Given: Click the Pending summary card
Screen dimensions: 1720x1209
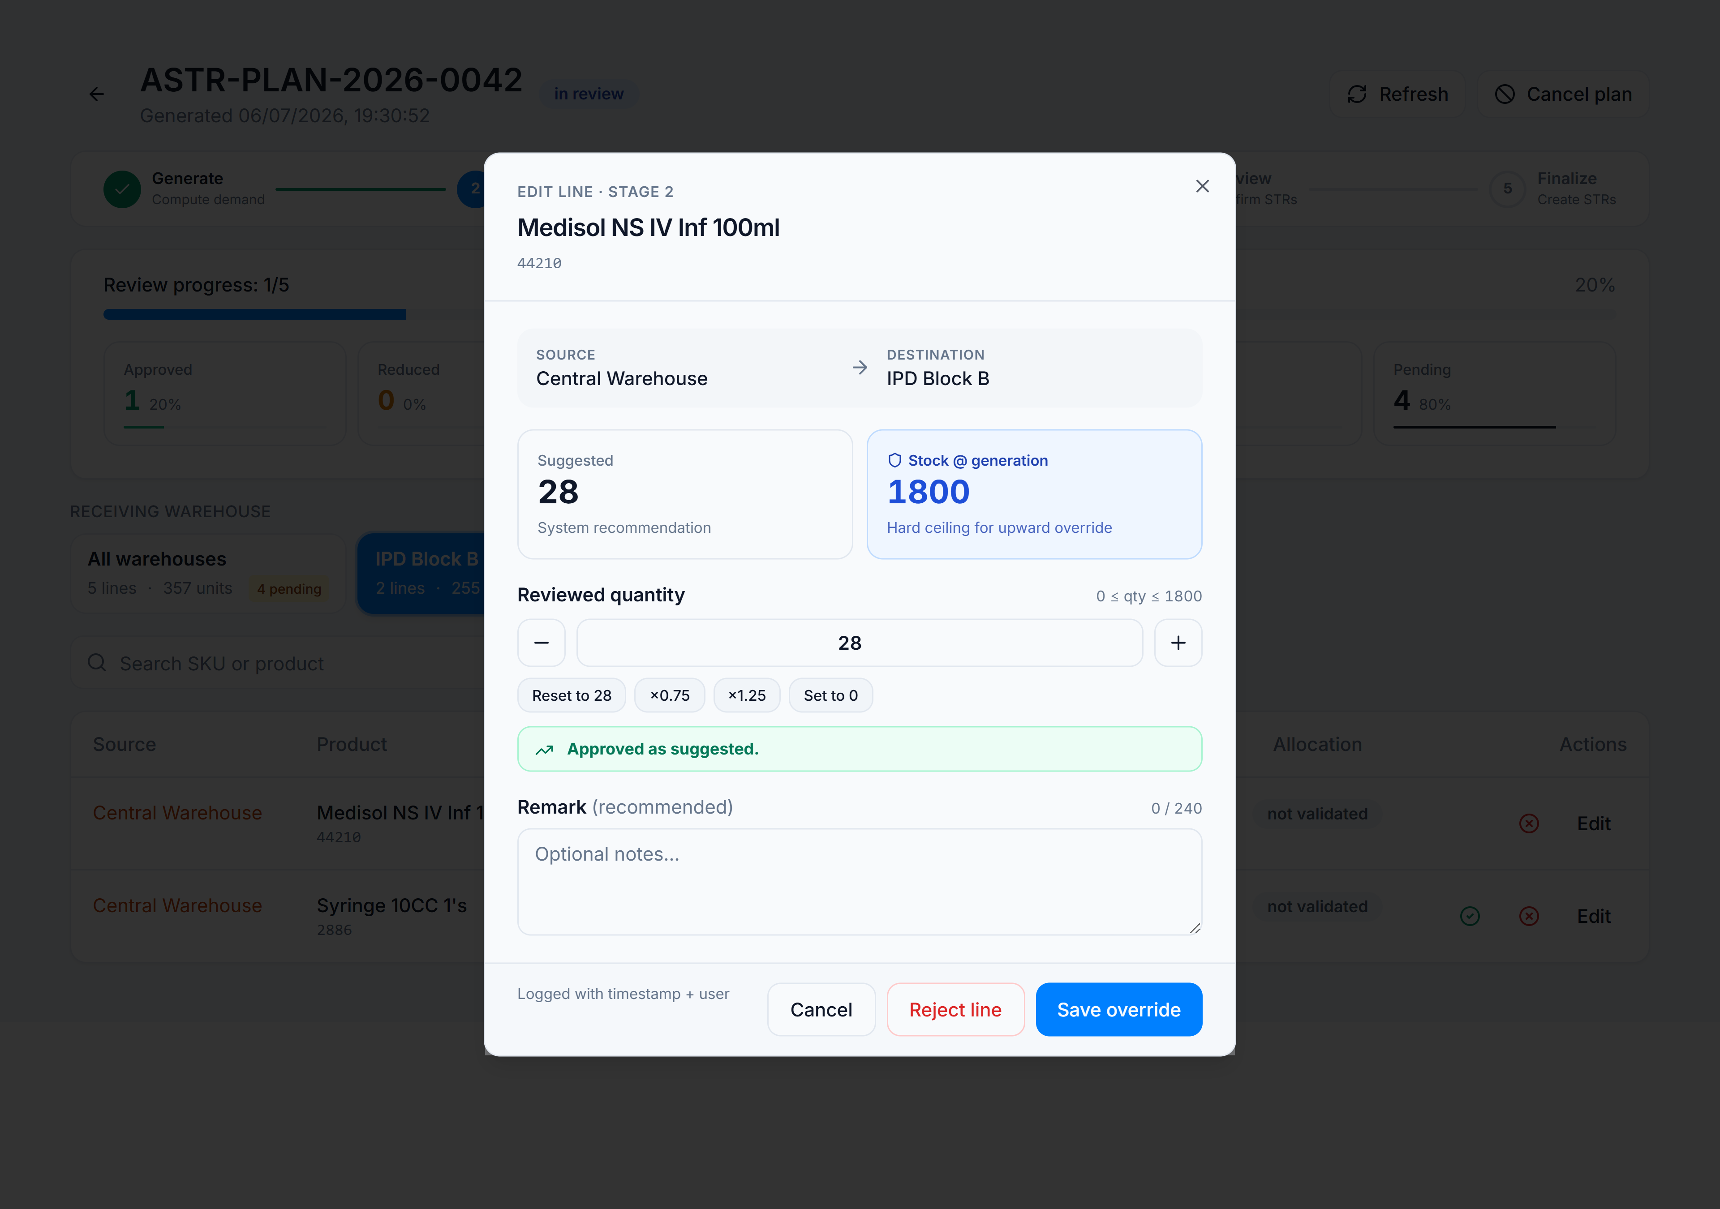Looking at the screenshot, I should 1495,393.
